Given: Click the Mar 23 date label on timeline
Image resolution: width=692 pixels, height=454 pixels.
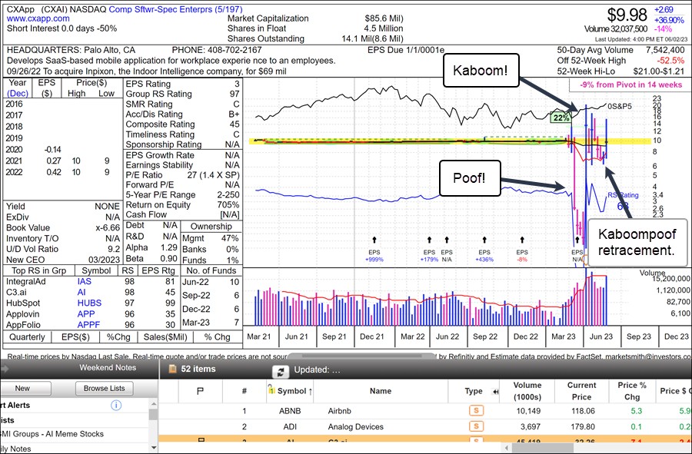Looking at the screenshot, I should pyautogui.click(x=564, y=336).
